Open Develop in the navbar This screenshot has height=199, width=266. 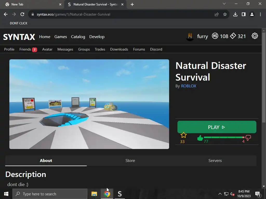(97, 37)
